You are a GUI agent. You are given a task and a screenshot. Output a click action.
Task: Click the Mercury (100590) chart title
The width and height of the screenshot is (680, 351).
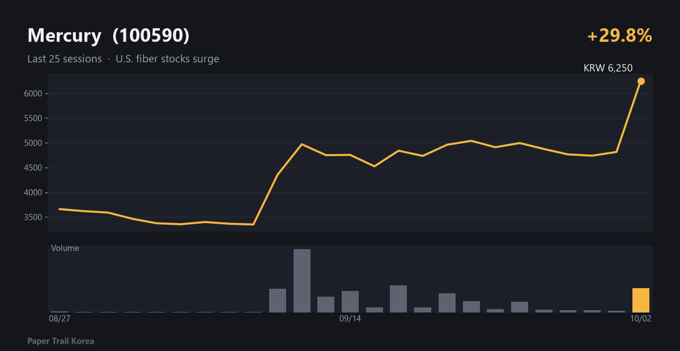(x=108, y=36)
